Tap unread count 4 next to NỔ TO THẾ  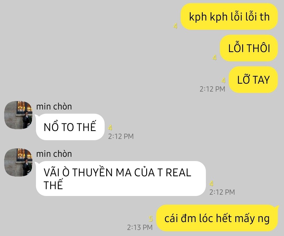(110, 128)
